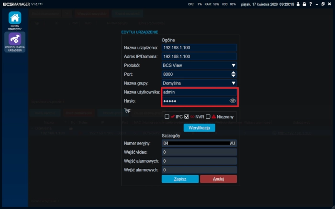Click the Ogólne section heading

tap(168, 40)
